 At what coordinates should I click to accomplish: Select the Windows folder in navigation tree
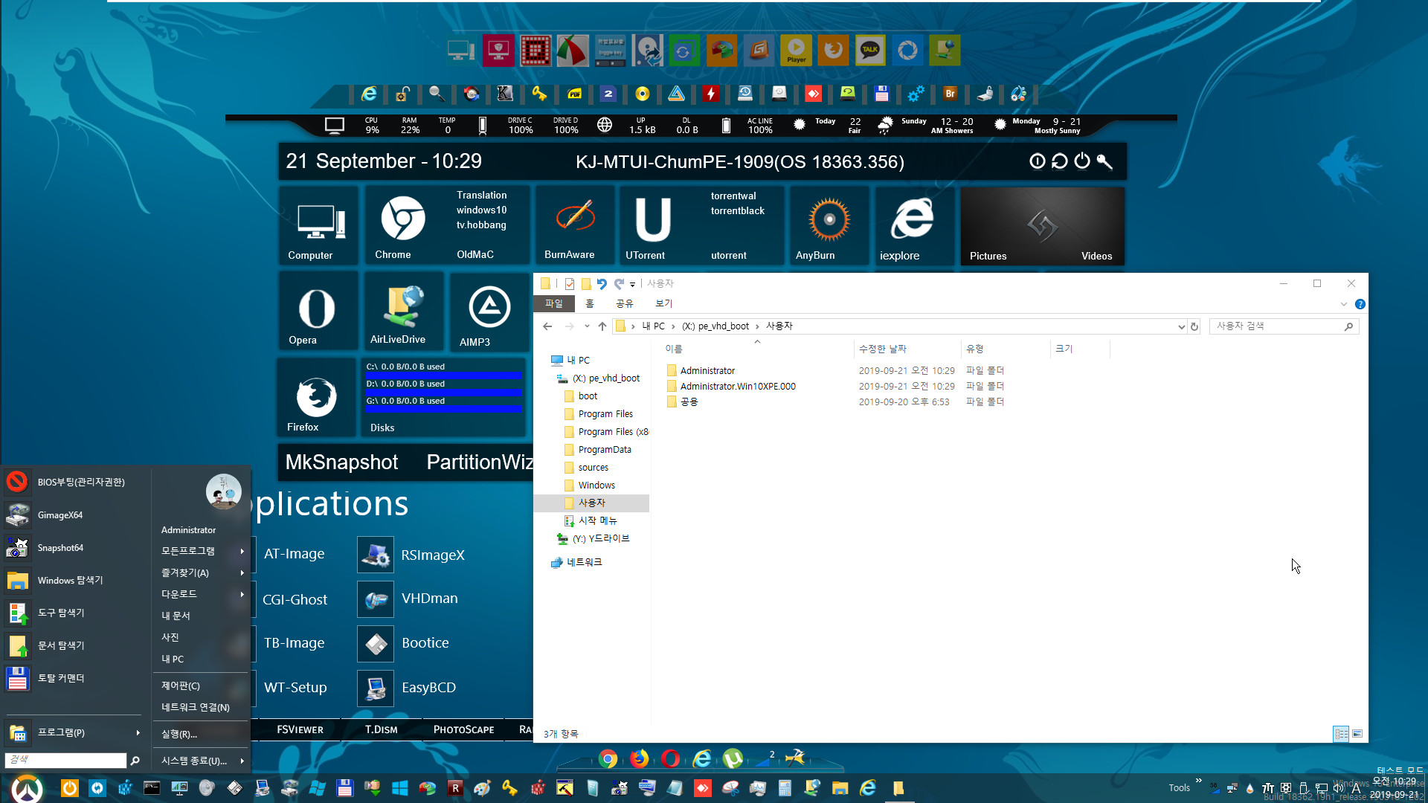[596, 486]
